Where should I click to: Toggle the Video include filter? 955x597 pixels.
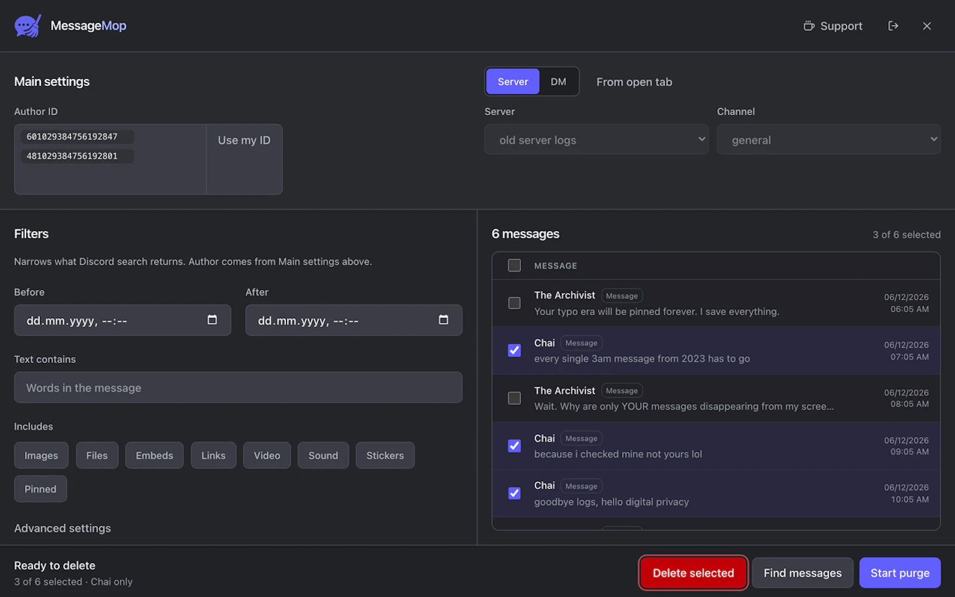pos(267,456)
